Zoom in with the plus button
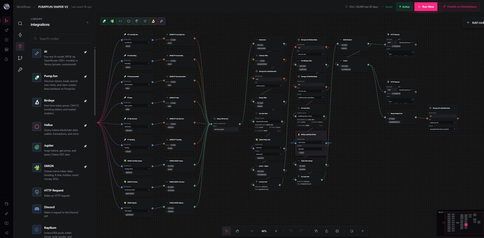The width and height of the screenshot is (484, 238). (276, 231)
